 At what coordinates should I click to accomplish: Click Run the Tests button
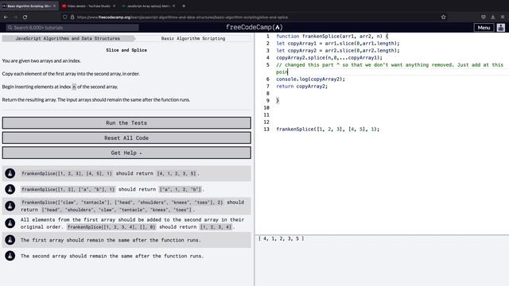click(126, 123)
